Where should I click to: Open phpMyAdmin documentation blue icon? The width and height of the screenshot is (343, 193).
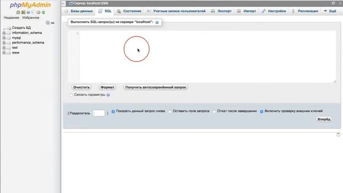click(x=28, y=12)
